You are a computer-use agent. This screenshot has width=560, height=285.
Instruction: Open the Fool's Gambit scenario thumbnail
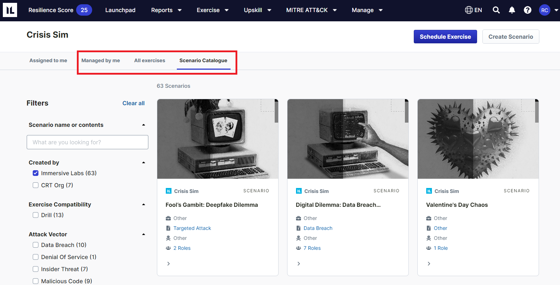tap(218, 139)
